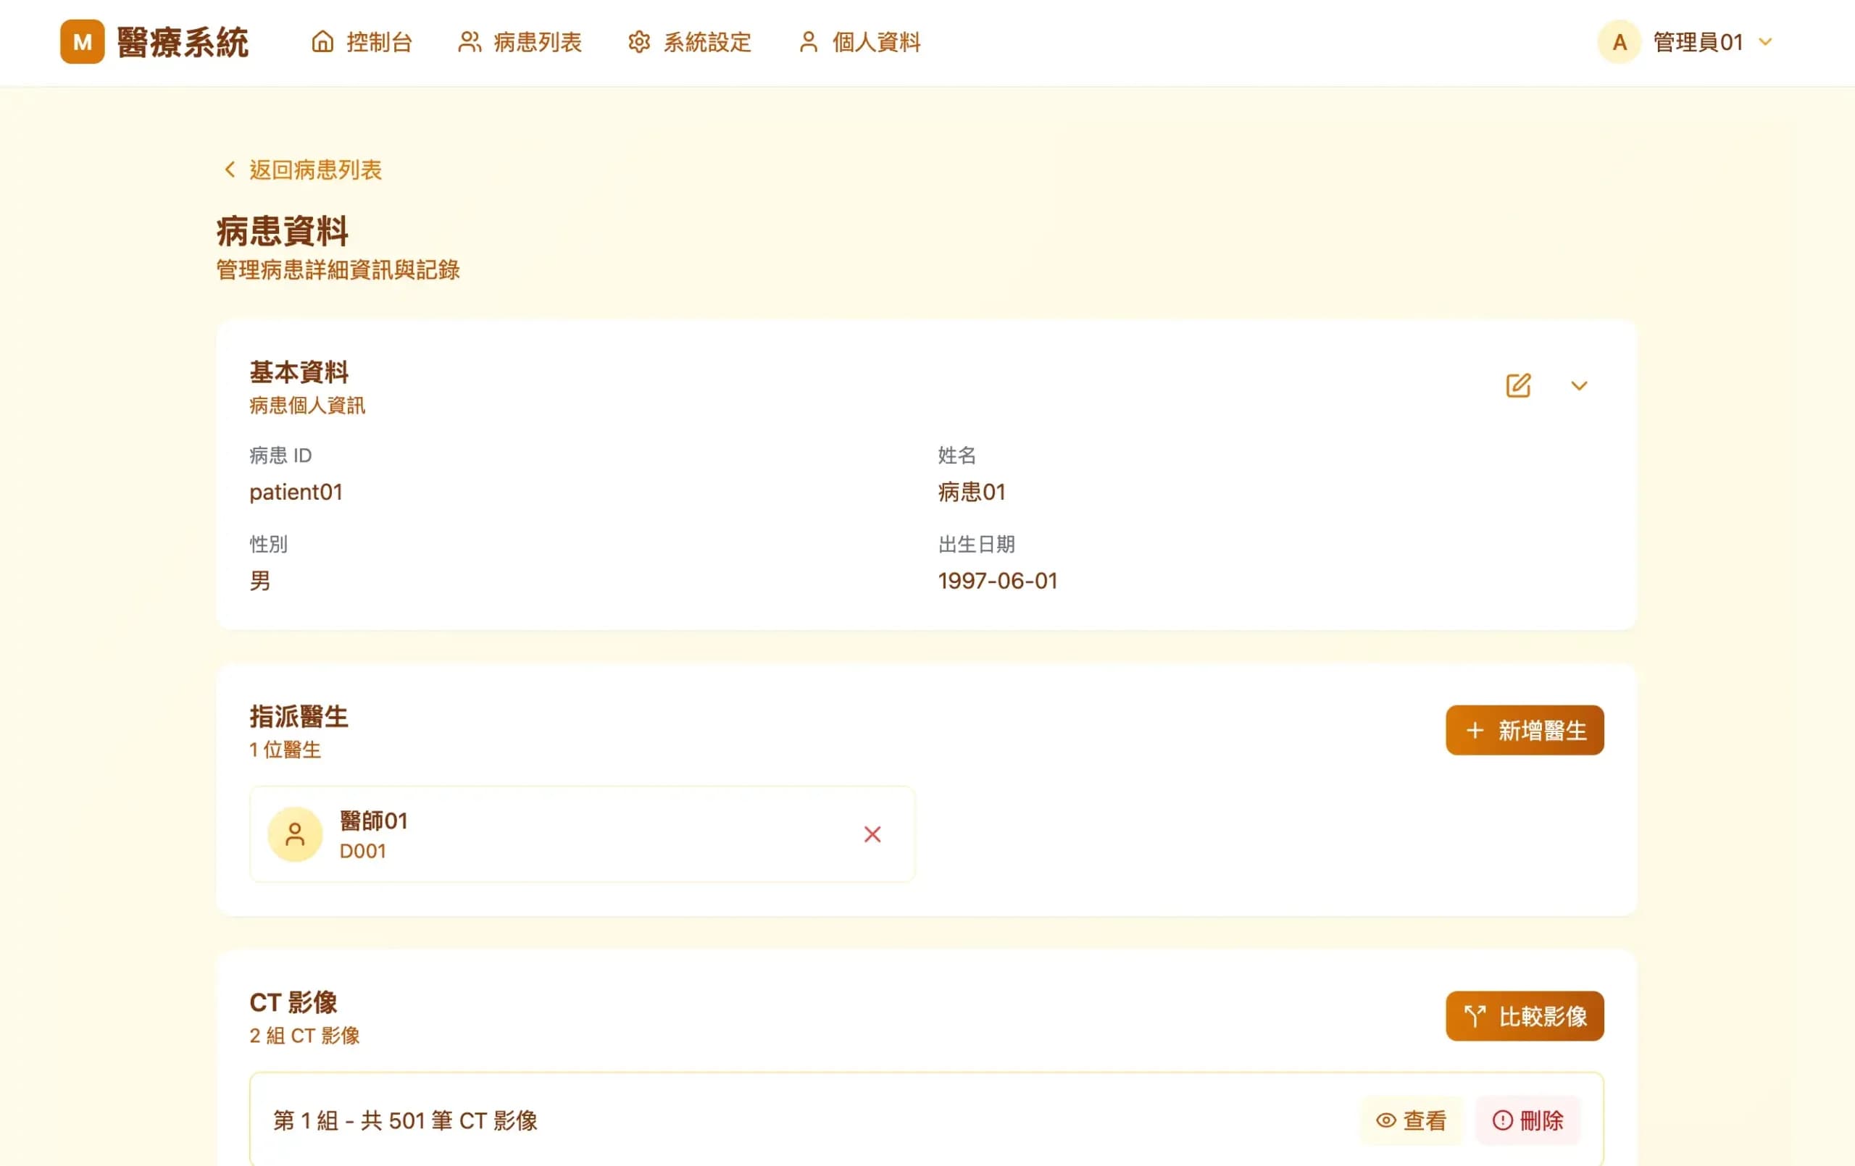Open the 個人資料 person icon
Image resolution: width=1855 pixels, height=1166 pixels.
[x=807, y=42]
